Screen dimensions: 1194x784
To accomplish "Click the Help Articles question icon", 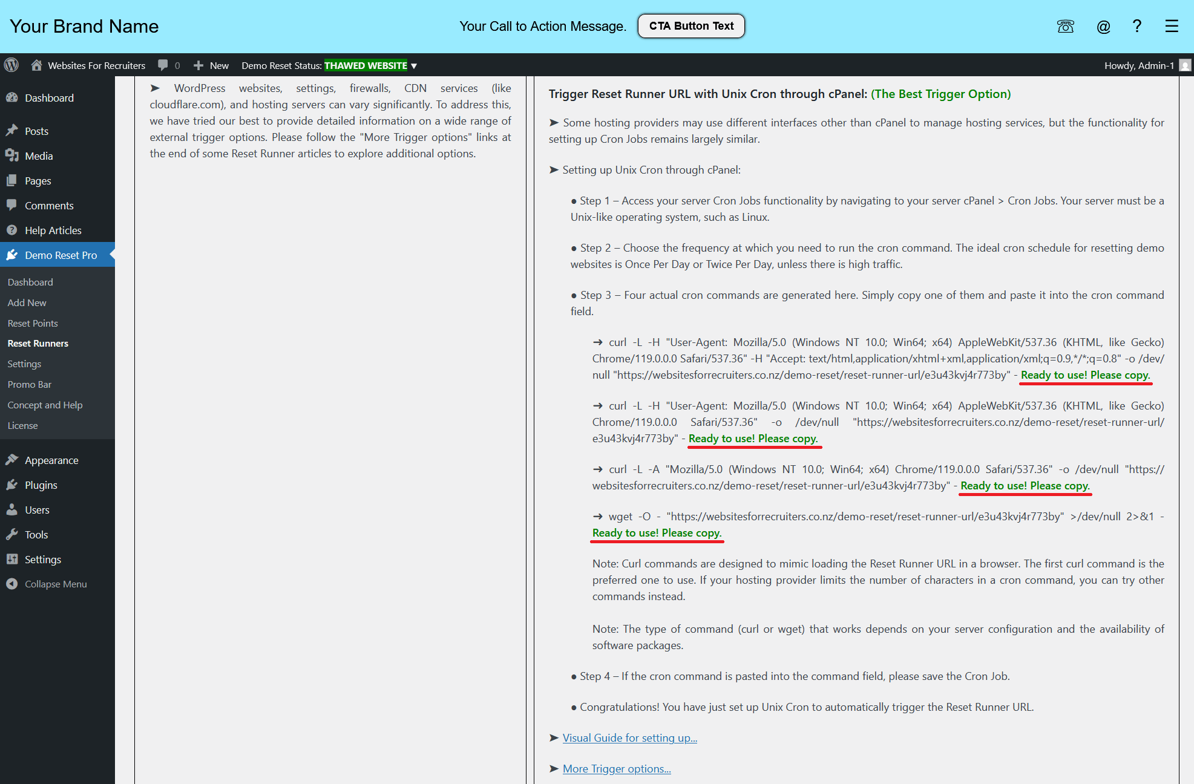I will coord(11,230).
